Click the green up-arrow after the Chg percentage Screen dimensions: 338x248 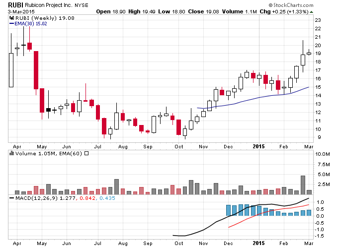click(311, 12)
